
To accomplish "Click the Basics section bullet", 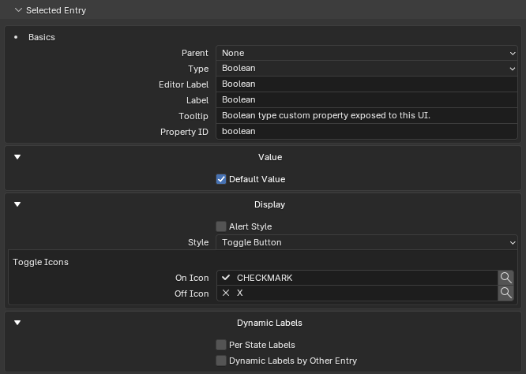I will [x=16, y=37].
